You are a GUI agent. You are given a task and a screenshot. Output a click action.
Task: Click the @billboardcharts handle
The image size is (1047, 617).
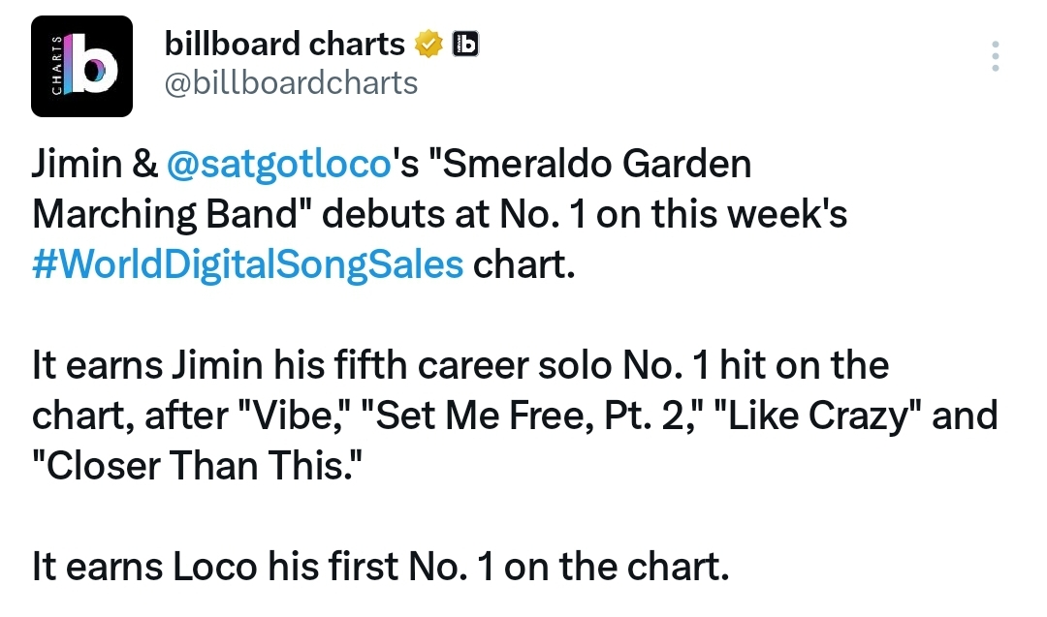coord(291,83)
